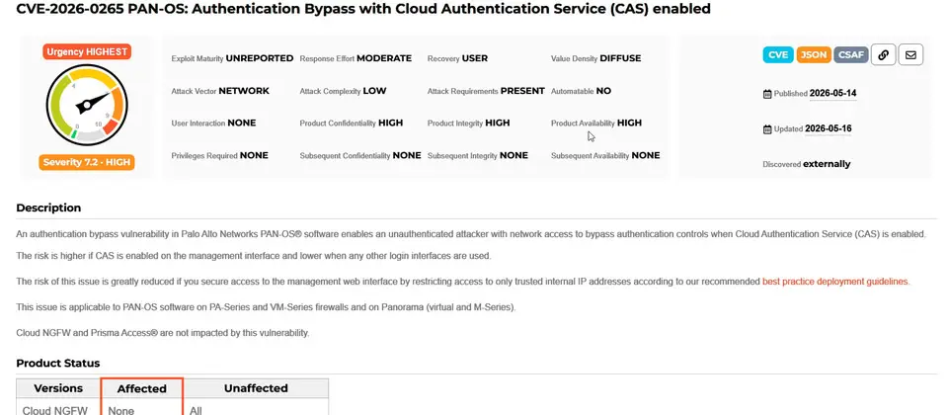
Task: Click the calendar icon next to Updated
Action: 767,128
